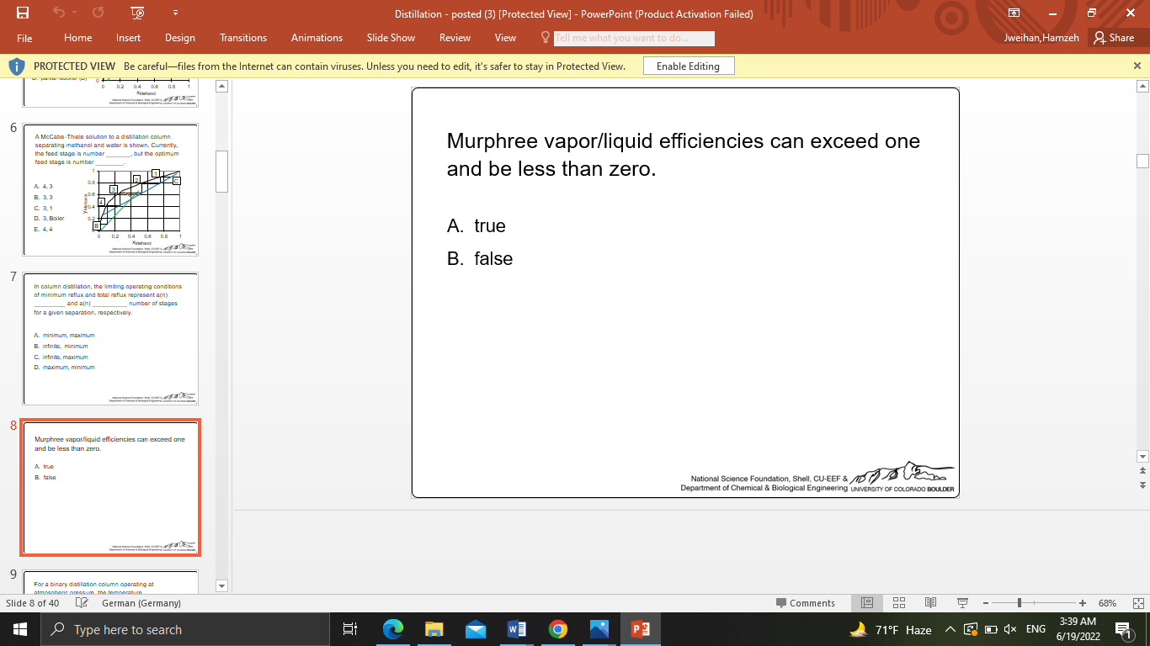Click the German (Germany) language indicator

(141, 603)
